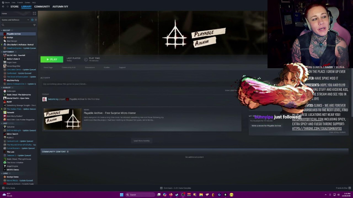Open the Firefox icon in the taskbar
This screenshot has height=198, width=353.
pyautogui.click(x=171, y=195)
